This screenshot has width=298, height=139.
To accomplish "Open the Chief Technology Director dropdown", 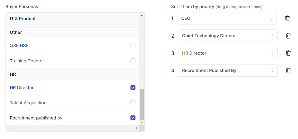I will pyautogui.click(x=228, y=36).
